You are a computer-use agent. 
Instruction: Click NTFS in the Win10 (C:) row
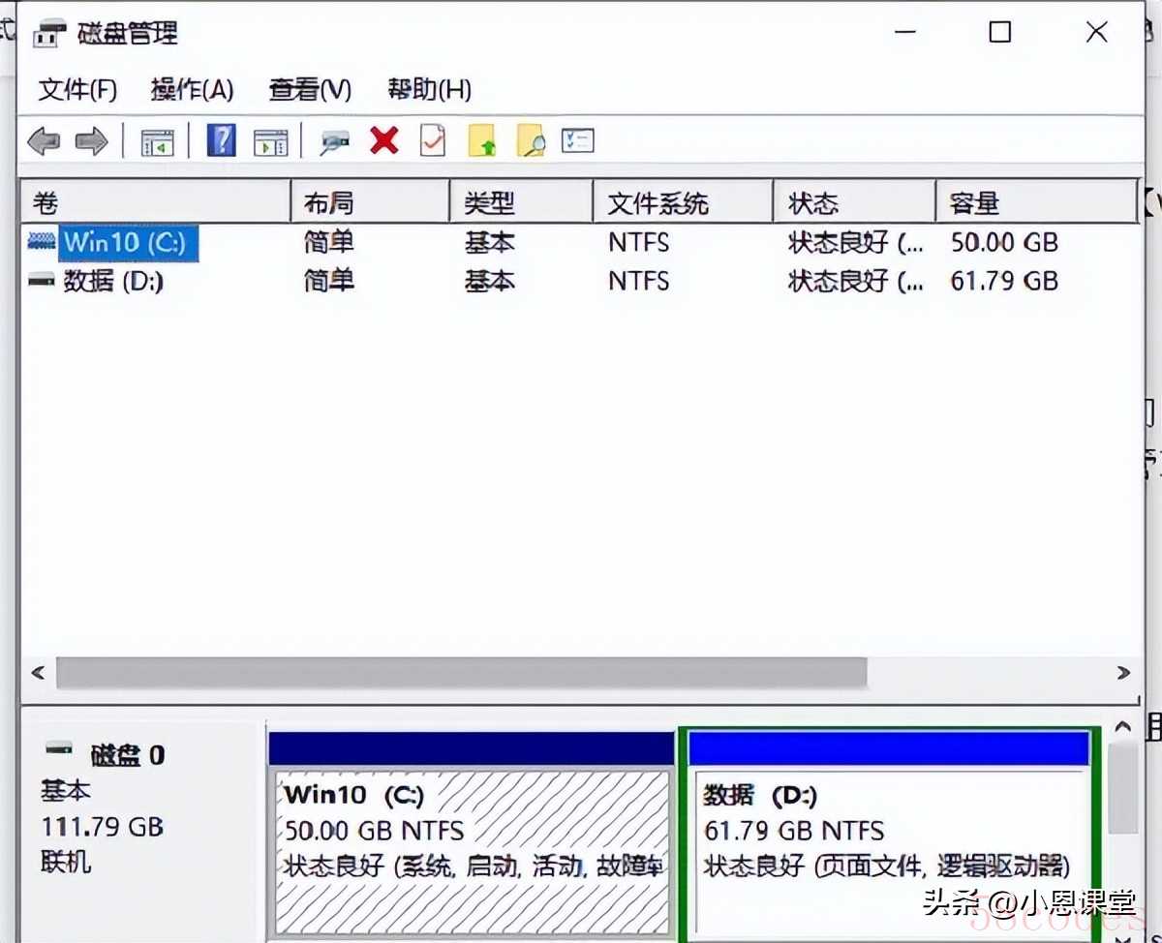(638, 242)
